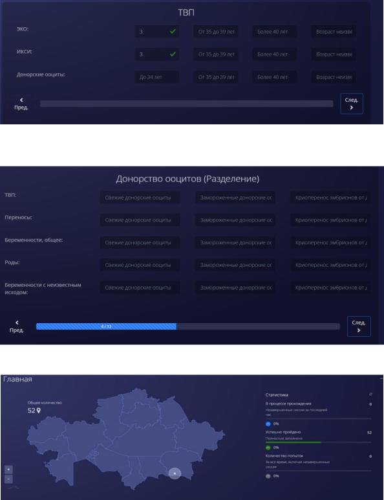Viewport: 384px width, 500px height.
Task: Click ИКСИ 'Более 40 лет' field
Action: coord(275,54)
